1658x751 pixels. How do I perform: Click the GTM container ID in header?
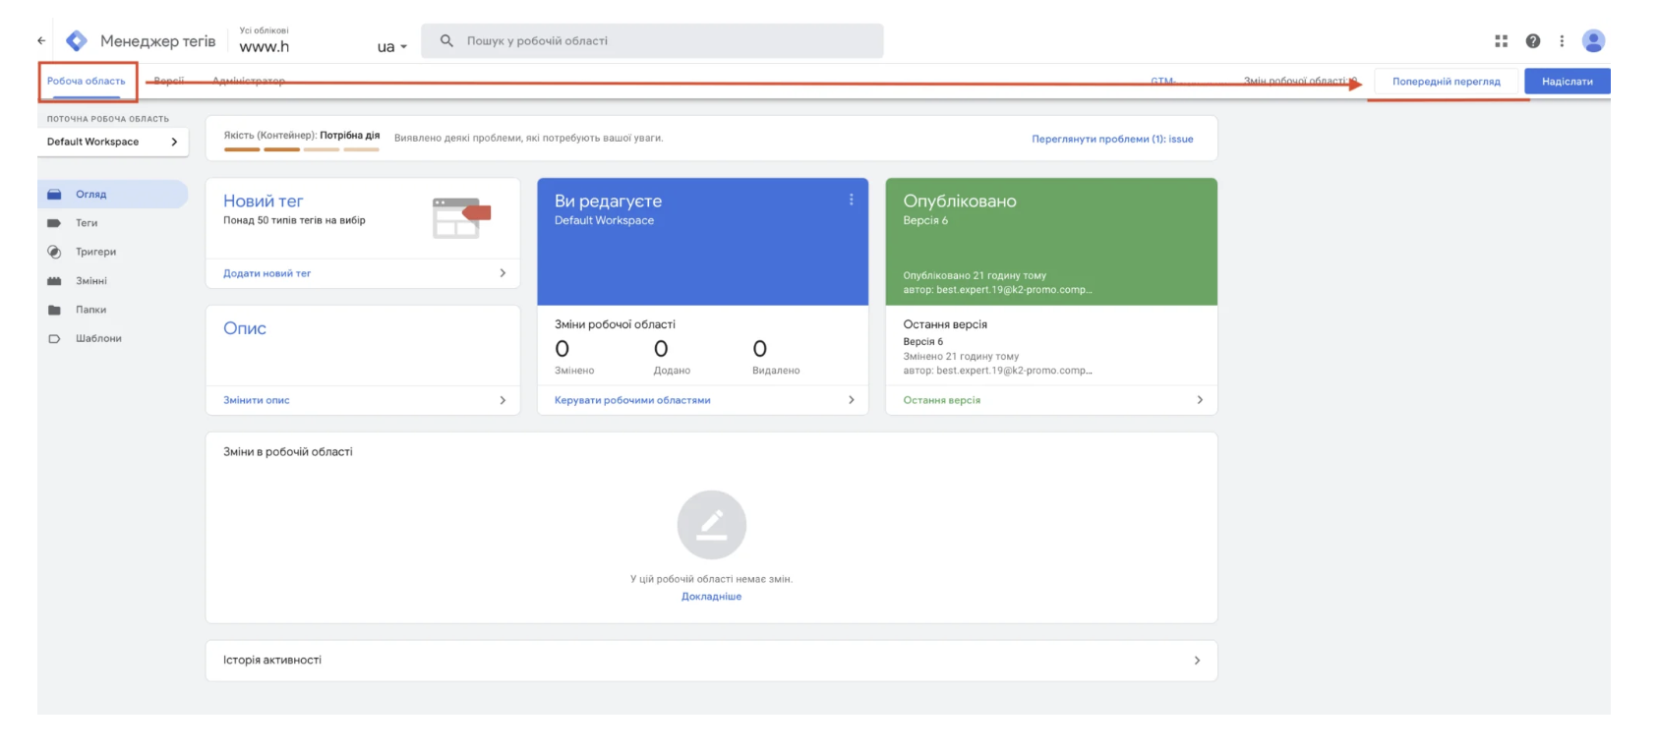point(1164,81)
